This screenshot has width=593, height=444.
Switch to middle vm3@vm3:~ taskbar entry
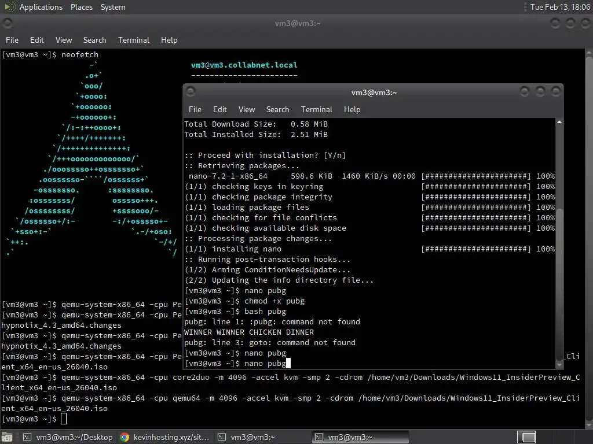(262, 437)
